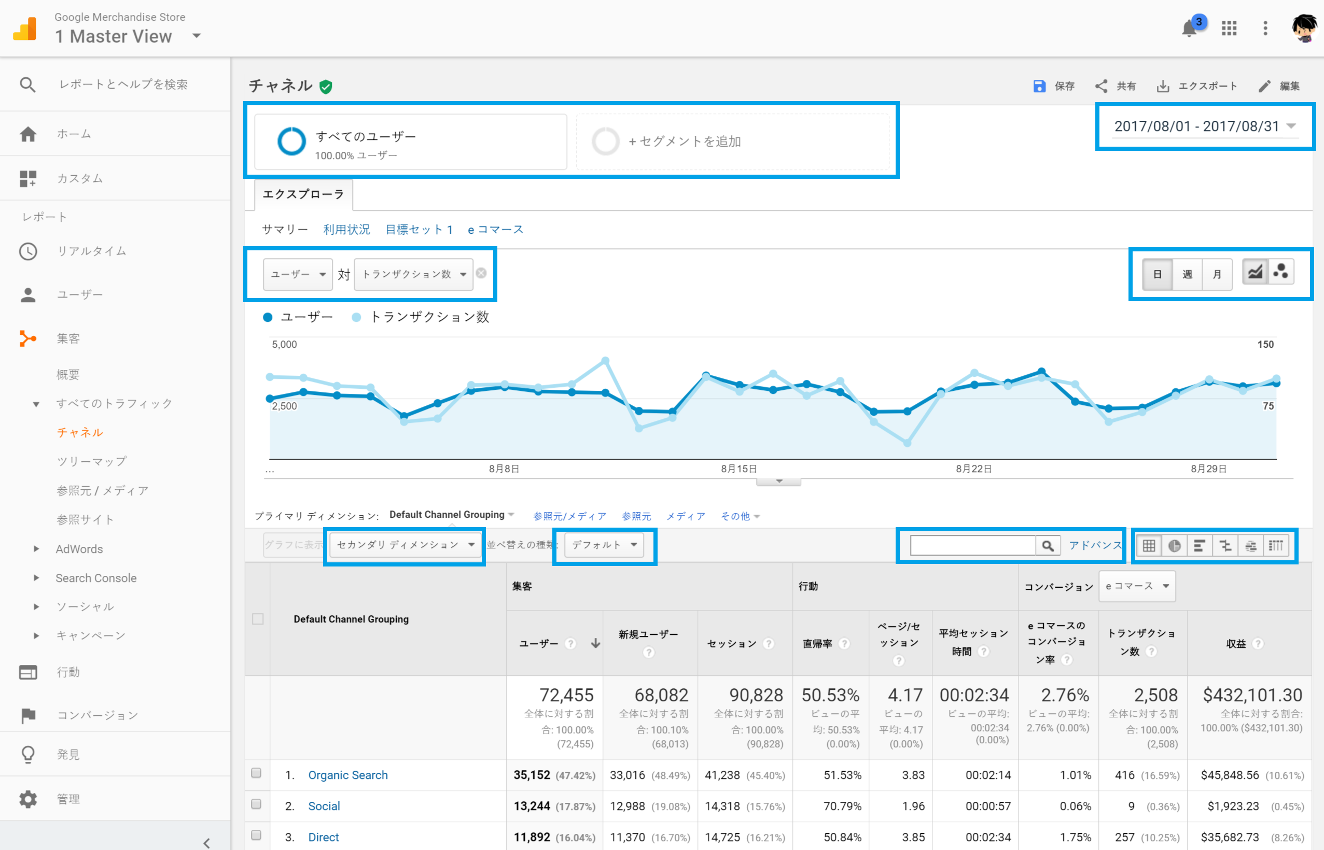The height and width of the screenshot is (850, 1324).
Task: Open the トランザクション数 metric dropdown
Action: tap(413, 274)
